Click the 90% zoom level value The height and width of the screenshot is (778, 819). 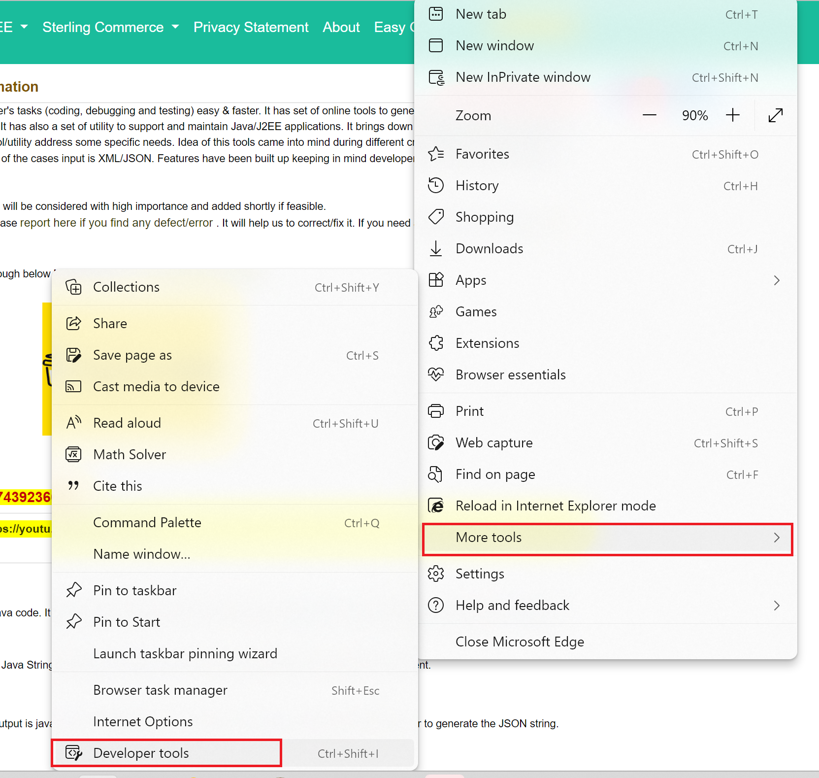[x=695, y=116]
